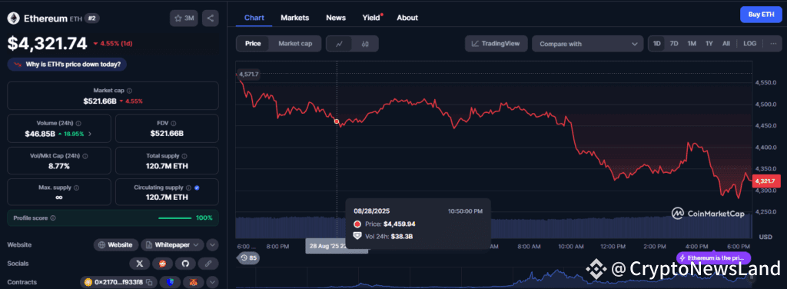
Task: Click the share icon next to watchlist star
Action: tap(211, 18)
